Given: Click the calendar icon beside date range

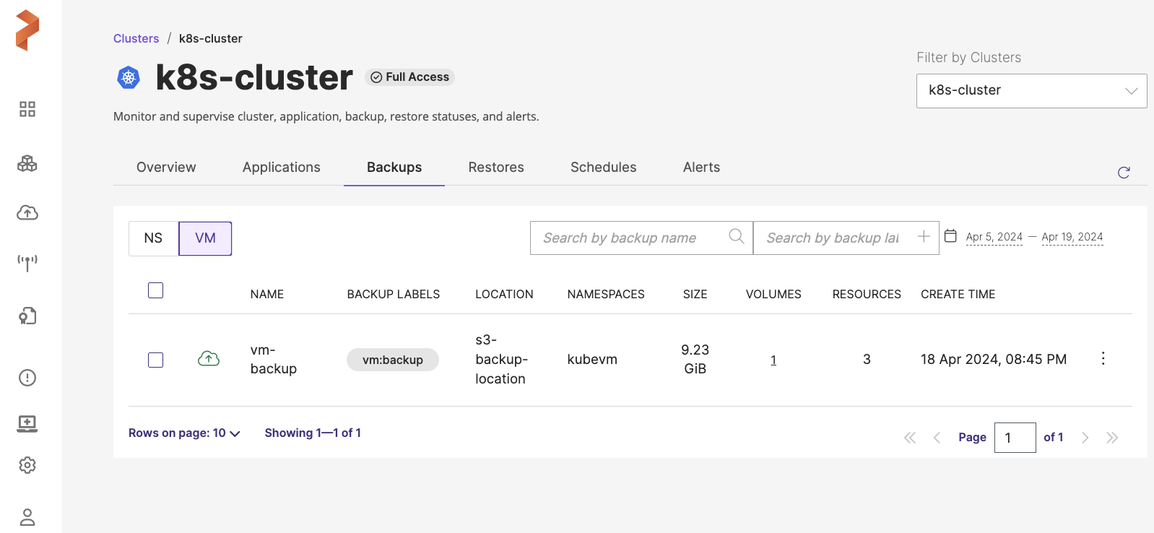Looking at the screenshot, I should pyautogui.click(x=950, y=236).
